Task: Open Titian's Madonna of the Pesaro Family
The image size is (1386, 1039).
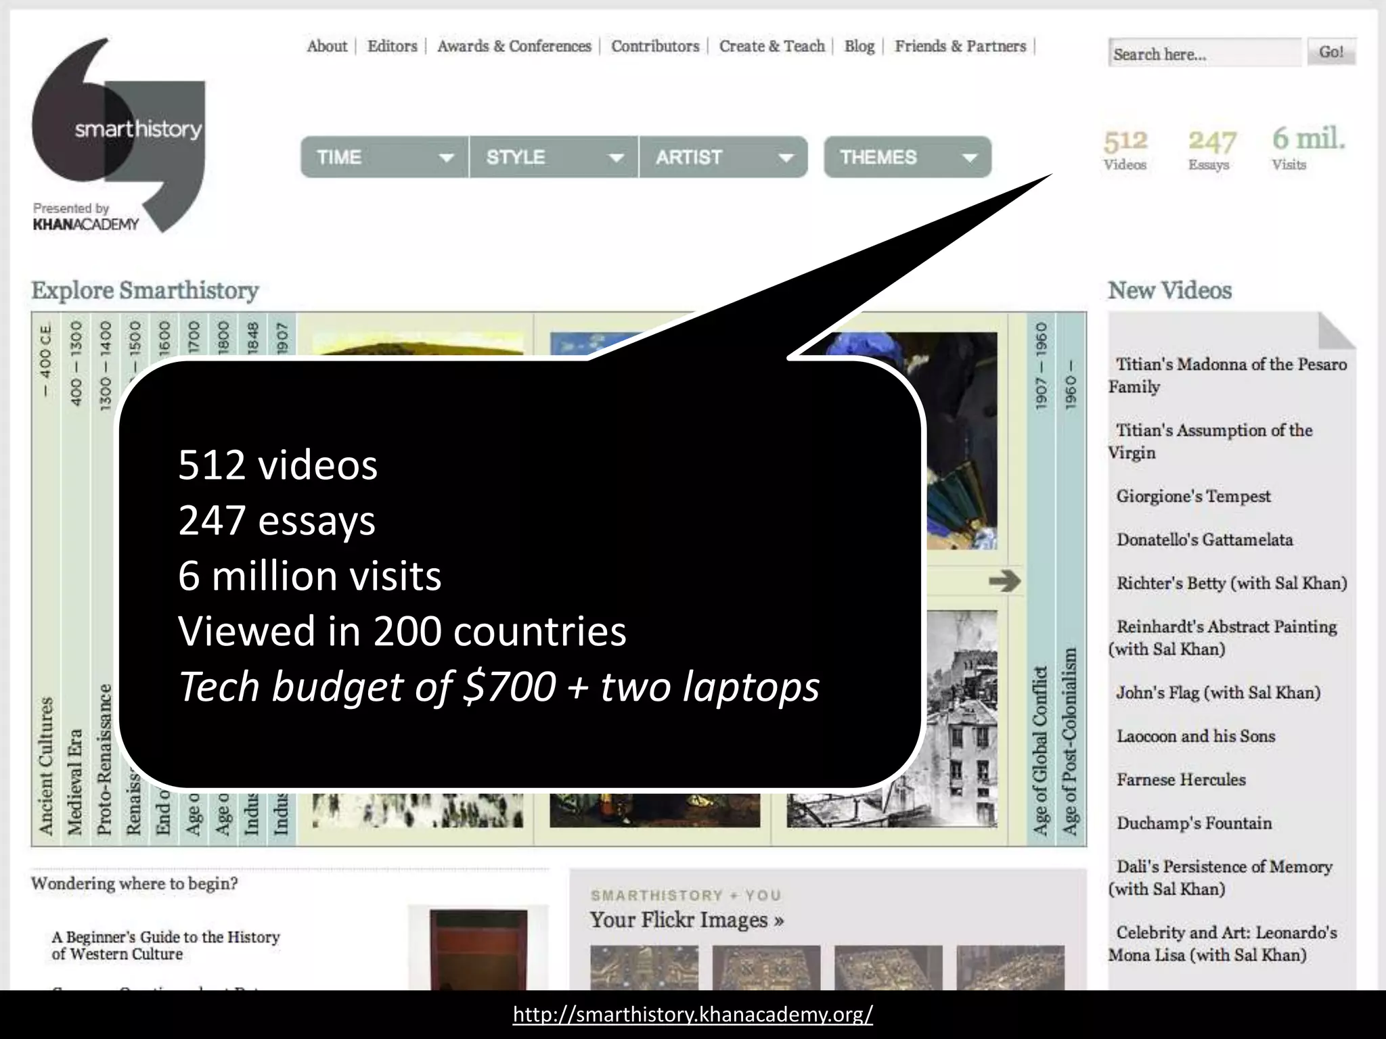Action: 1228,375
